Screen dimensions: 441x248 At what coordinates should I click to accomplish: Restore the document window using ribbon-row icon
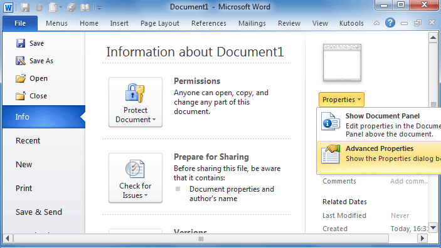pyautogui.click(x=418, y=23)
